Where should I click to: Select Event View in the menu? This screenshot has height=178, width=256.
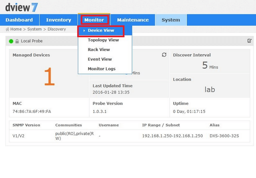pyautogui.click(x=100, y=59)
